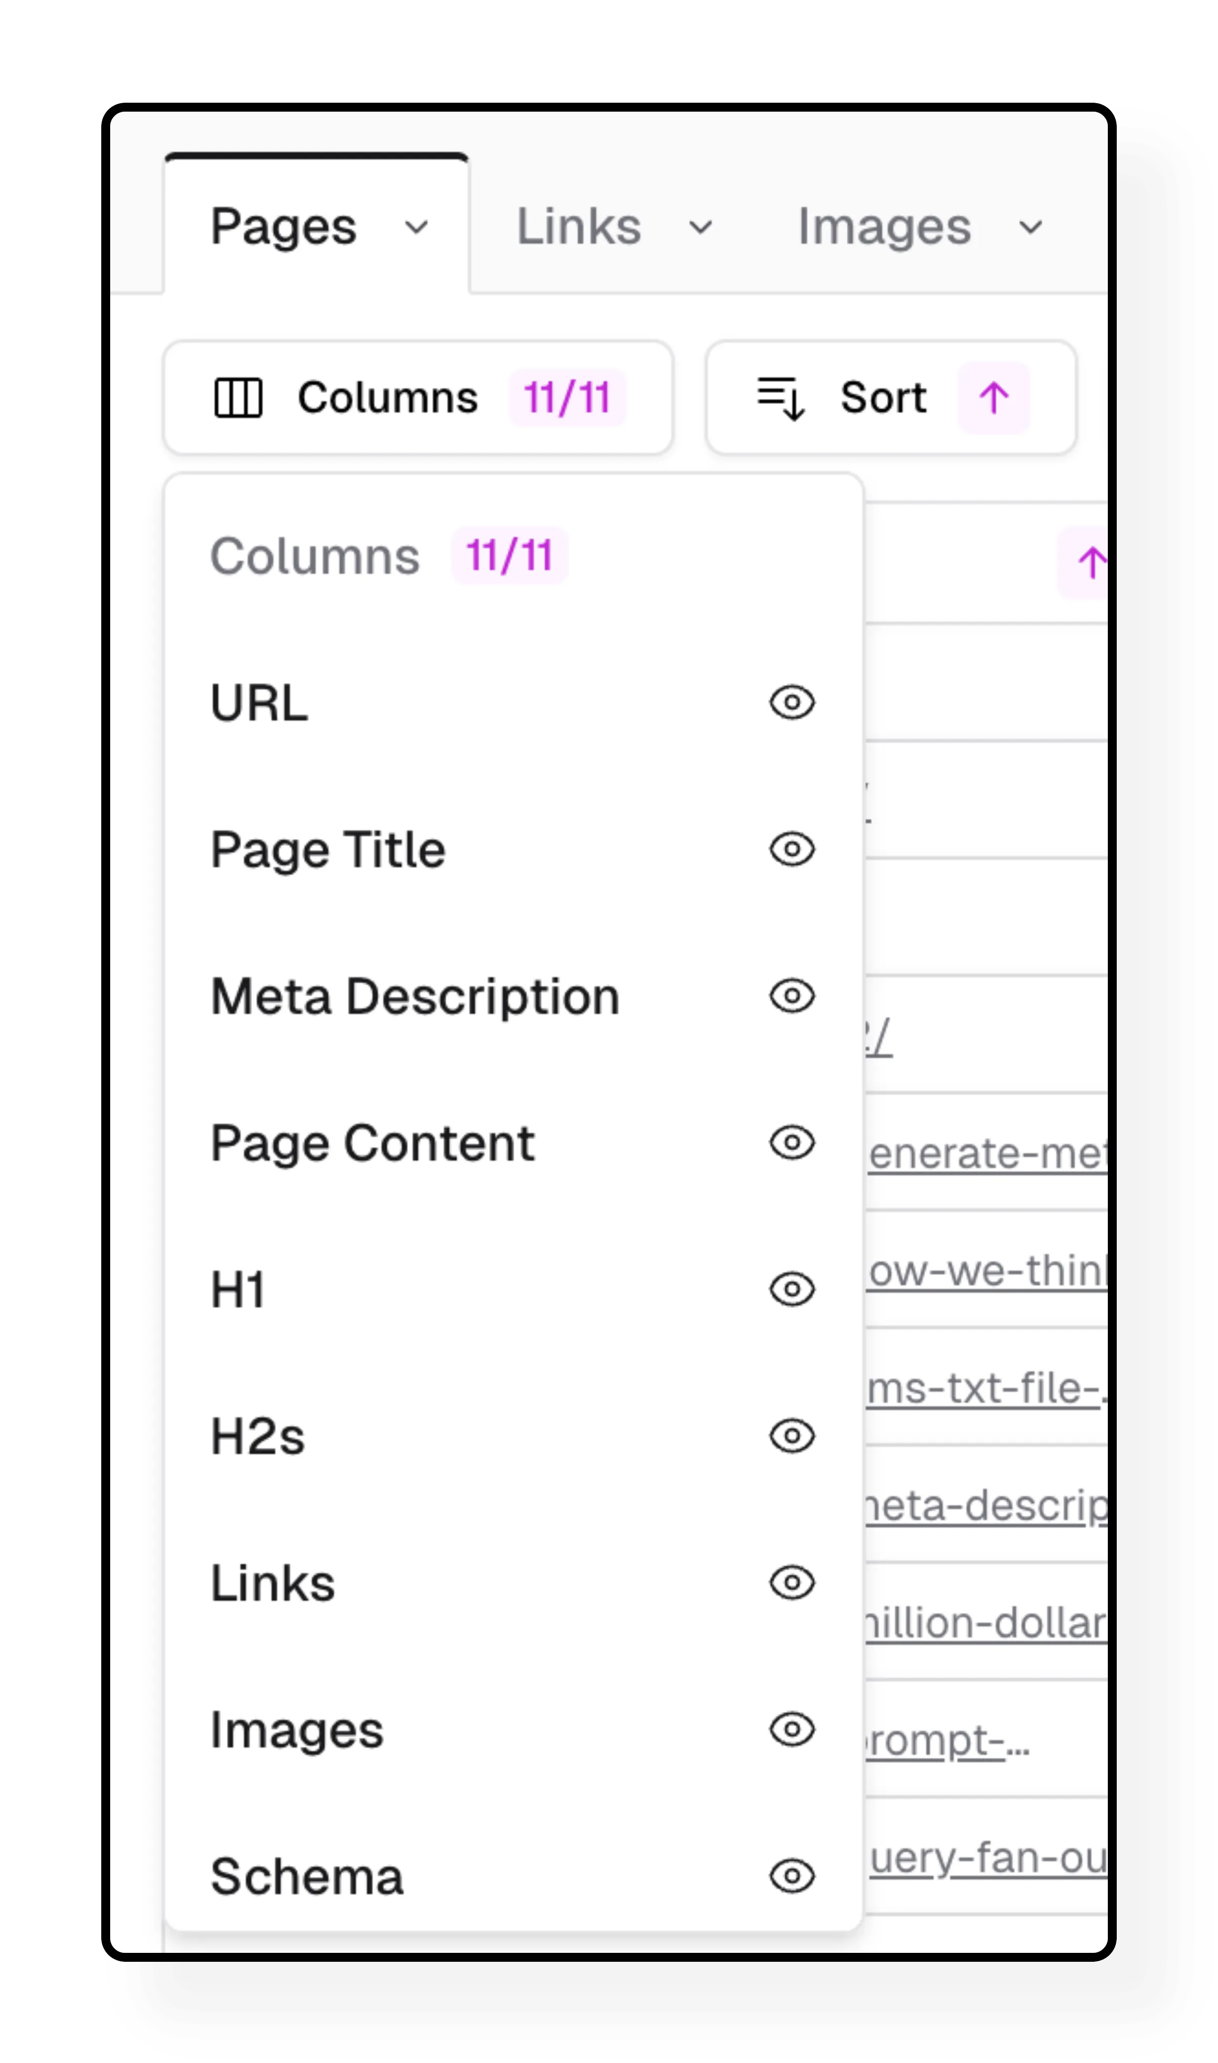Viewport: 1218px width, 2063px height.
Task: Click the Columns grid icon
Action: [239, 398]
